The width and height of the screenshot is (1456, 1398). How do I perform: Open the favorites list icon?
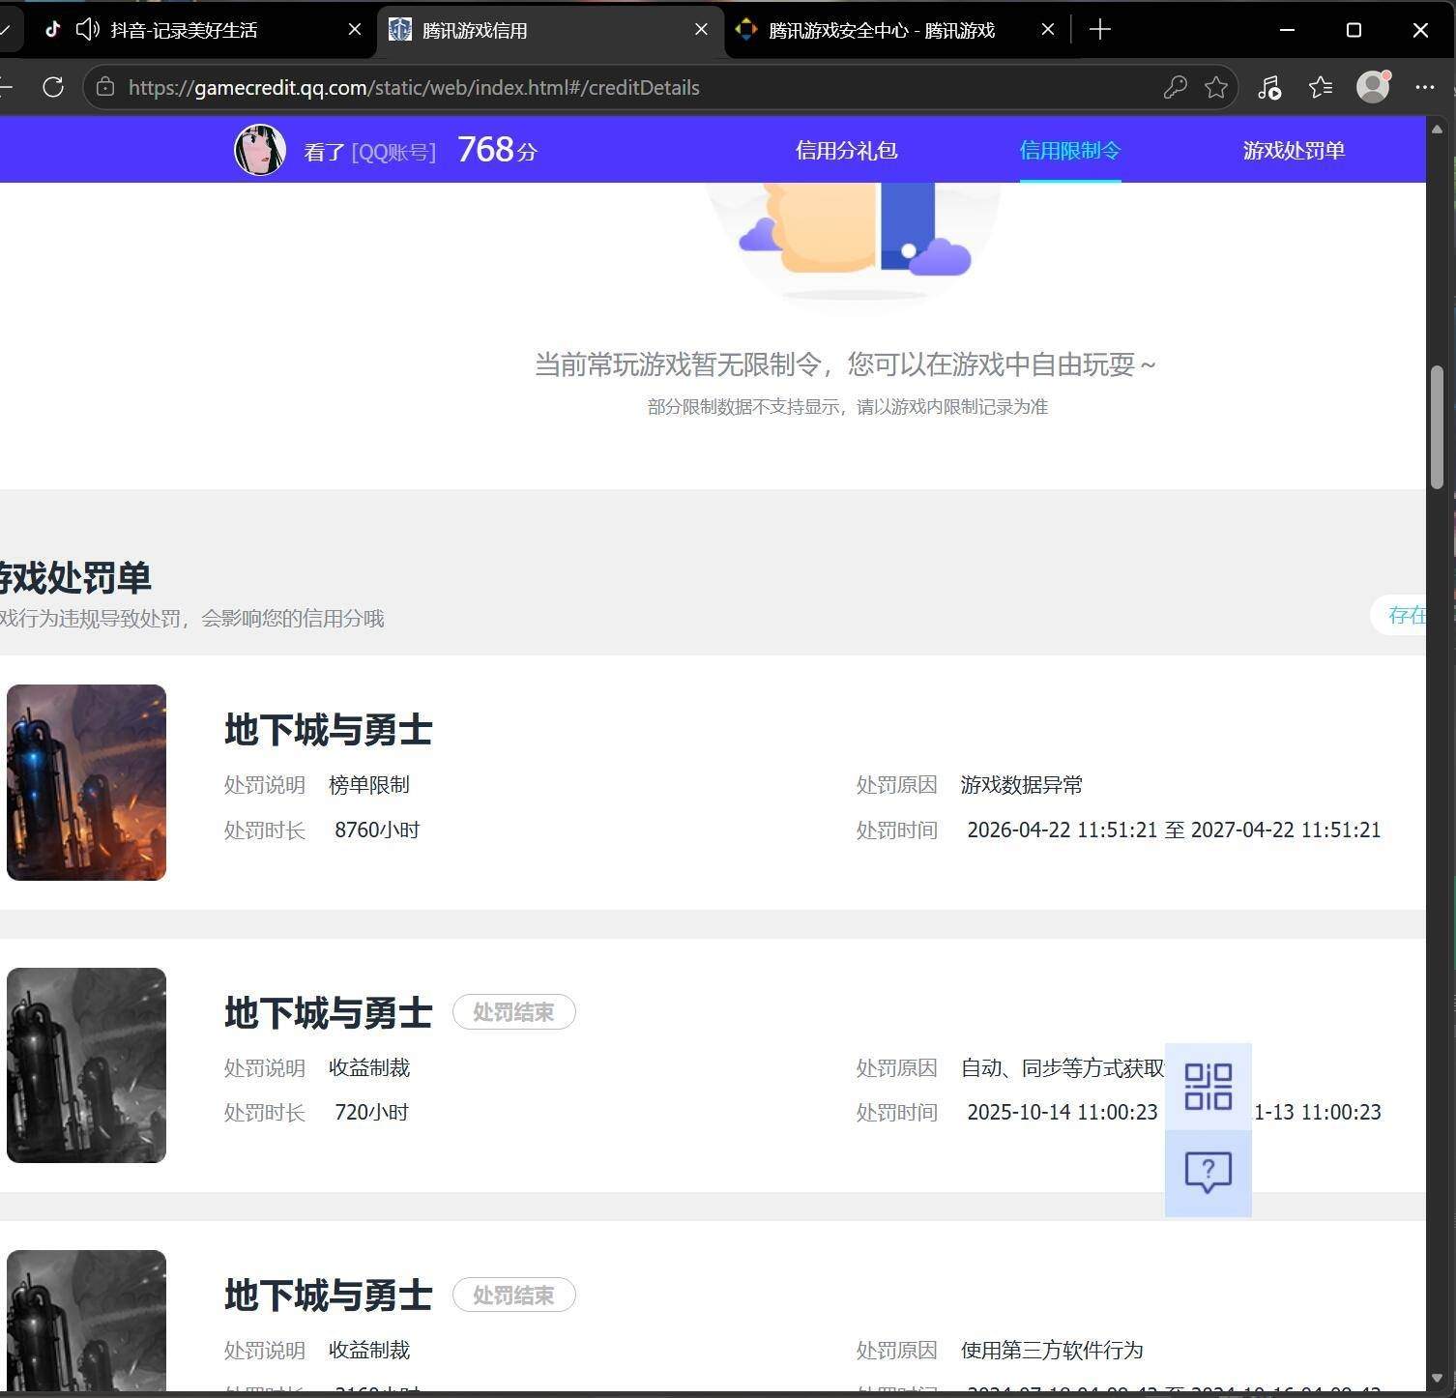click(x=1321, y=87)
